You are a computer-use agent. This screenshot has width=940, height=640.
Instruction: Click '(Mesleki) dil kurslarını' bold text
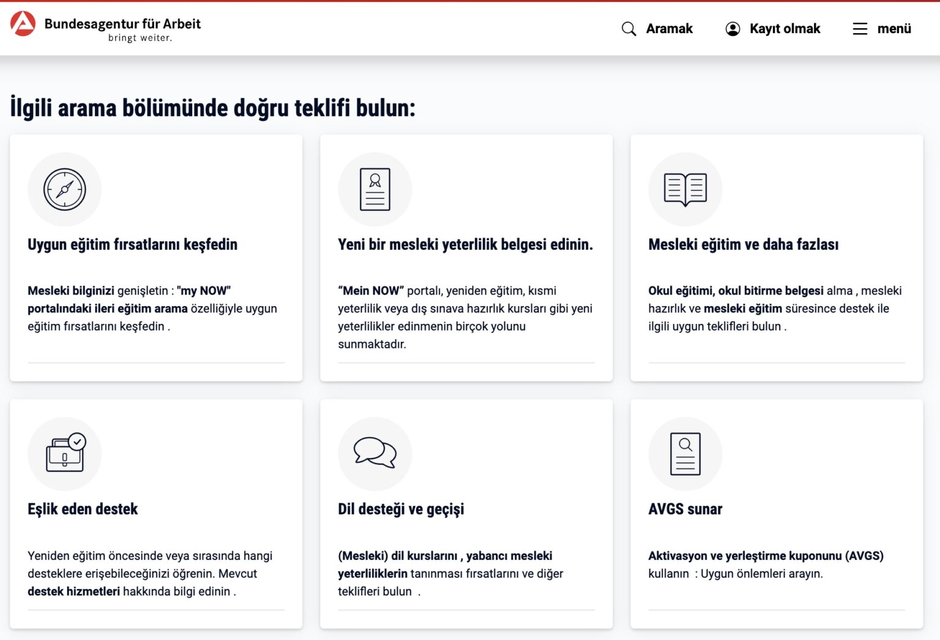(397, 556)
